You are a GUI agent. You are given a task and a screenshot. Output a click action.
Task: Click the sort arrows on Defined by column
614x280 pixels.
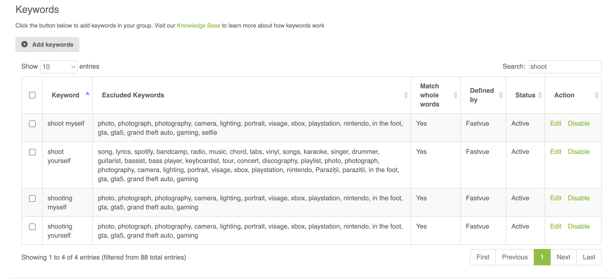coord(500,95)
